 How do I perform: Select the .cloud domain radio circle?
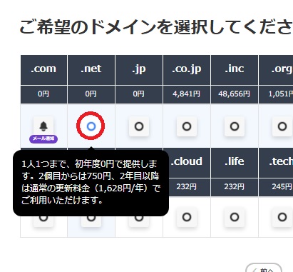point(187,217)
